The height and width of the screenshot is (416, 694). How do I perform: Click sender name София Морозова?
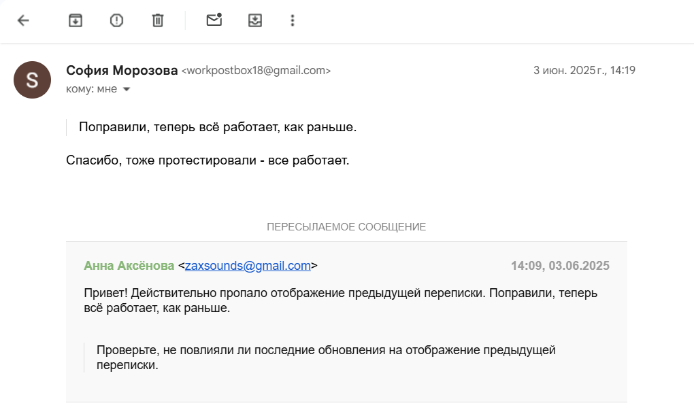122,70
